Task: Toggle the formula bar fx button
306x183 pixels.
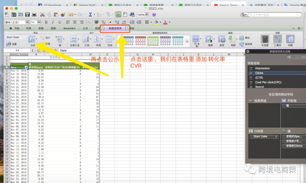Action: (x=118, y=14)
